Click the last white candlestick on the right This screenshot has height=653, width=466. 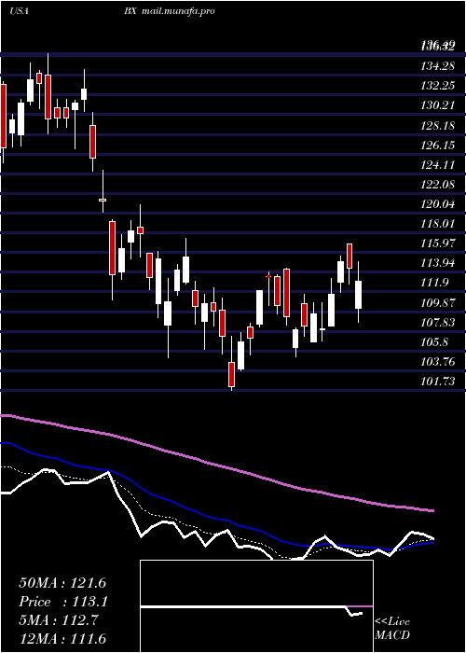pyautogui.click(x=358, y=295)
